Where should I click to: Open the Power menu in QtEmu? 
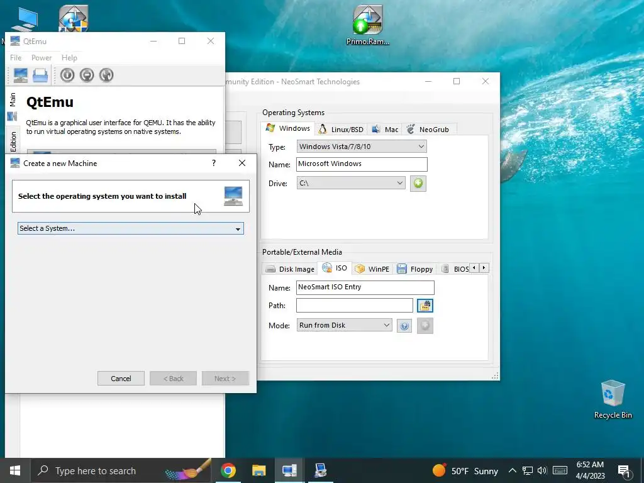[x=42, y=57]
